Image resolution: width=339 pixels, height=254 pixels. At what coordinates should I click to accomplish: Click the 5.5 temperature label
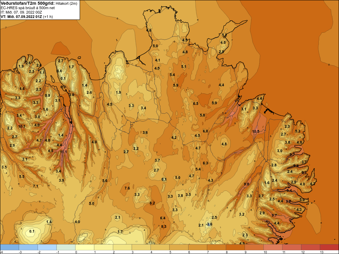click(x=22, y=177)
